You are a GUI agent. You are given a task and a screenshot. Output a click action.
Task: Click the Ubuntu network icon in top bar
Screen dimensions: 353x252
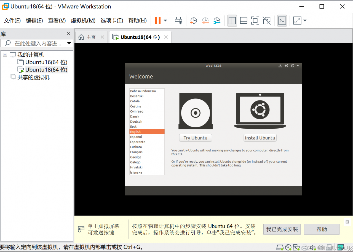(x=280, y=66)
